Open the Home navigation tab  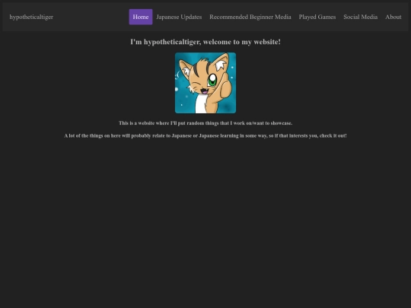141,17
